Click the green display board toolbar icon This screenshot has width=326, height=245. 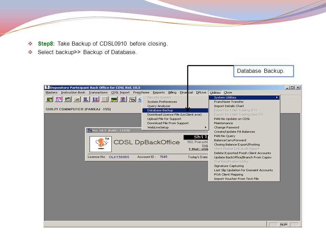[x=114, y=99]
